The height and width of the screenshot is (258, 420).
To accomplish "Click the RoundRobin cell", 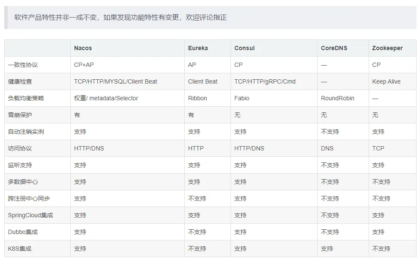I will click(x=338, y=98).
